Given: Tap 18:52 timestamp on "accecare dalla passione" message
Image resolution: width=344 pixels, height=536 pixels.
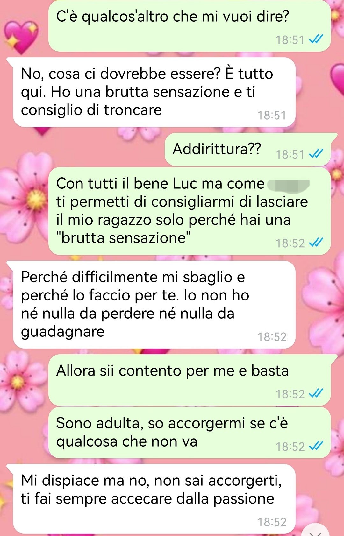Looking at the screenshot, I should coord(272,522).
